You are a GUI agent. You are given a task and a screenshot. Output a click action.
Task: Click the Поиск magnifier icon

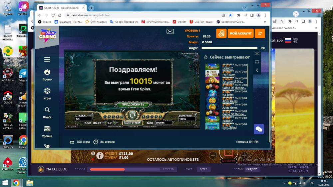coord(47,110)
